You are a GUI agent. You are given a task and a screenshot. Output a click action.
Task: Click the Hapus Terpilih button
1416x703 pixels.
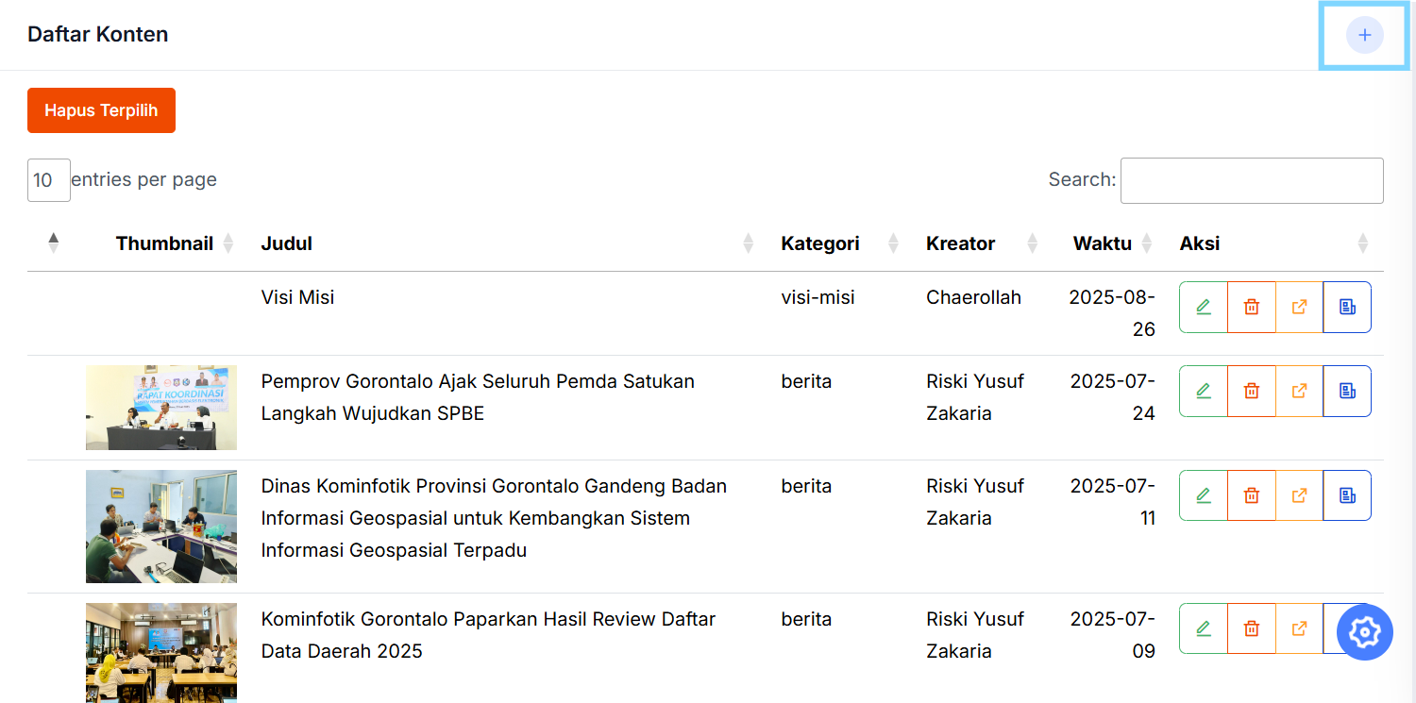click(101, 110)
